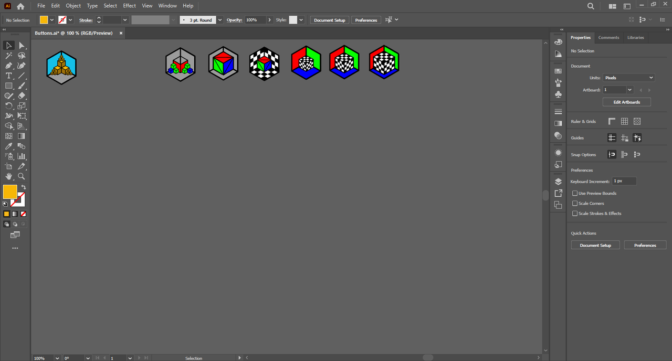672x361 pixels.
Task: Choose the Rectangle tool
Action: (x=9, y=86)
